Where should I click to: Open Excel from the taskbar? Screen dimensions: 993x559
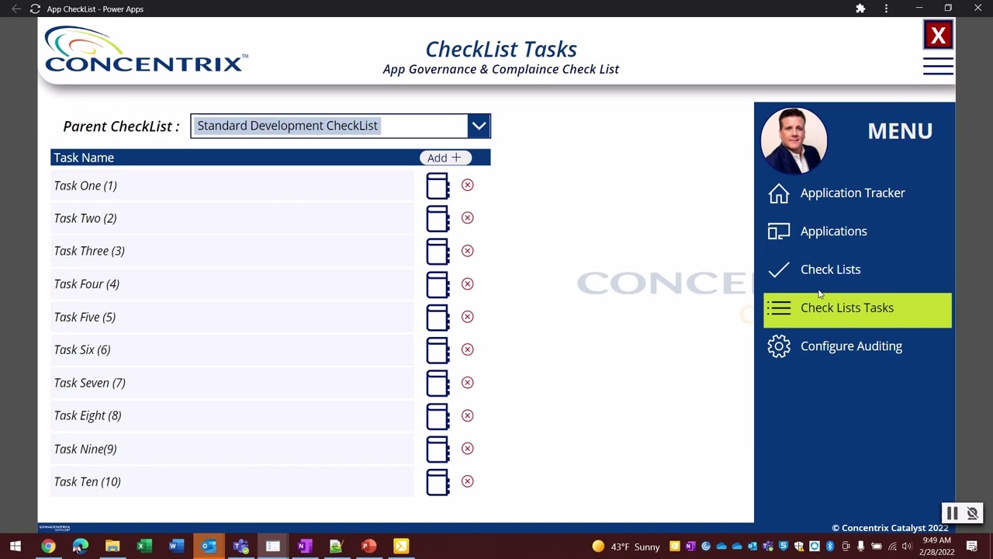(x=144, y=547)
